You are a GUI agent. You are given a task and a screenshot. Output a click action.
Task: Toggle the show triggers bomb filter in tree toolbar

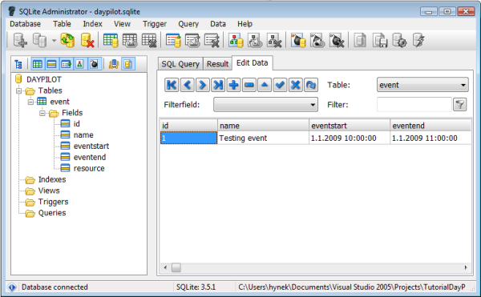point(94,64)
